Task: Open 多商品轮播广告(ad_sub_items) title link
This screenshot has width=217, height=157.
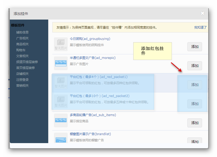Action: coord(93,115)
